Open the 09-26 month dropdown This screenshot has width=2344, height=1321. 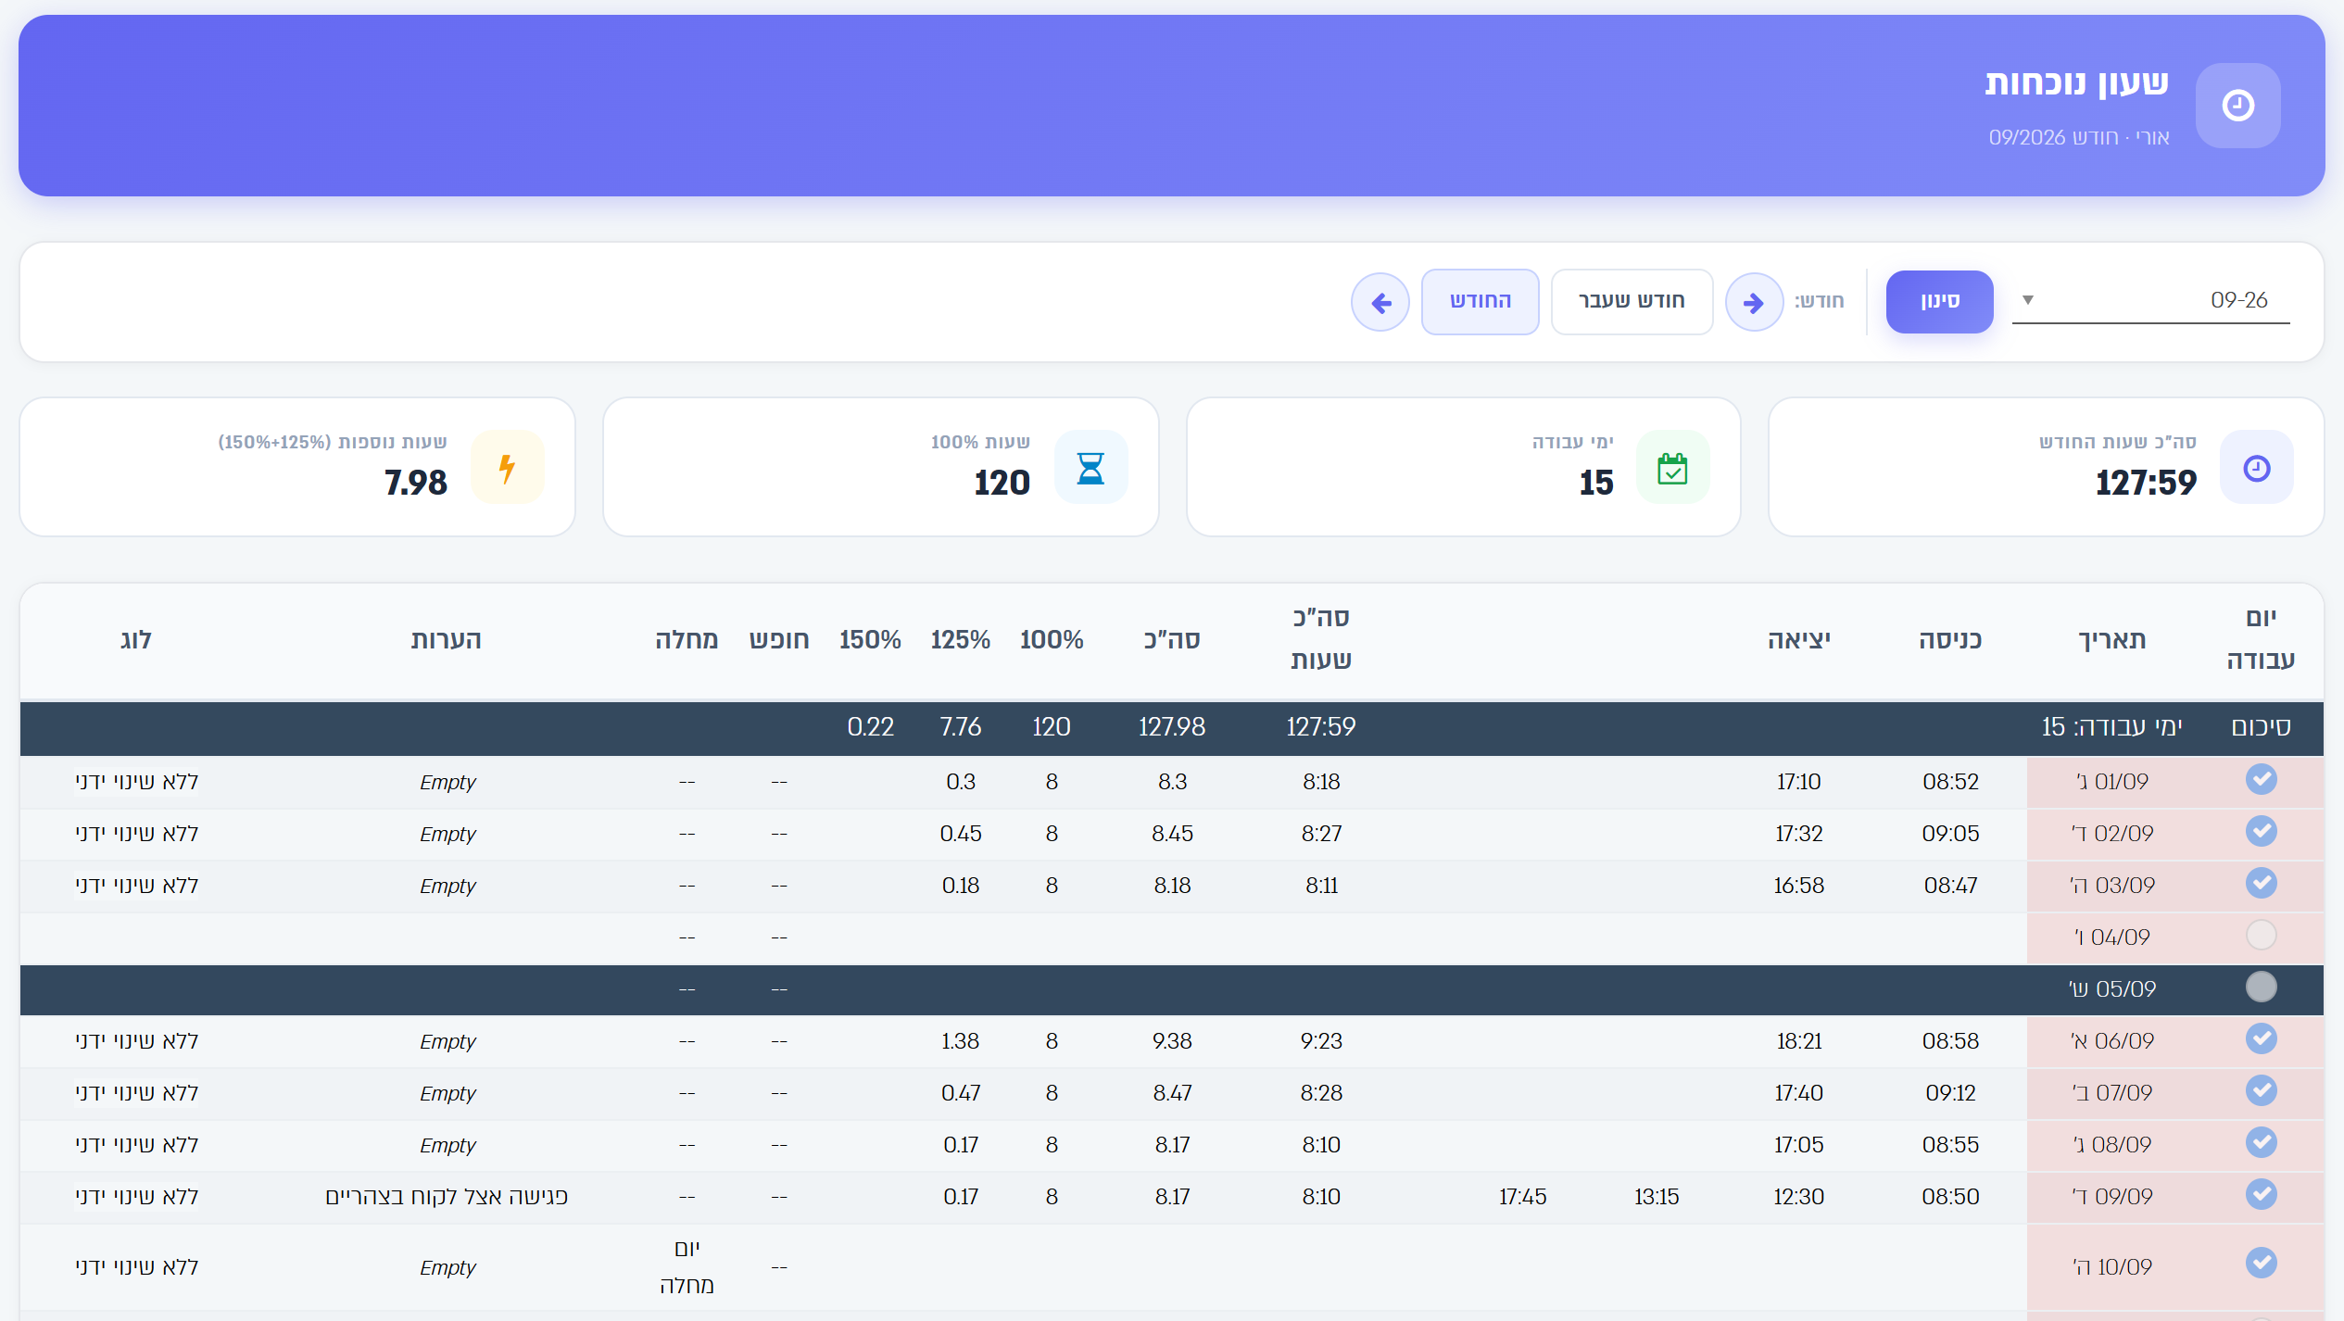[2150, 300]
